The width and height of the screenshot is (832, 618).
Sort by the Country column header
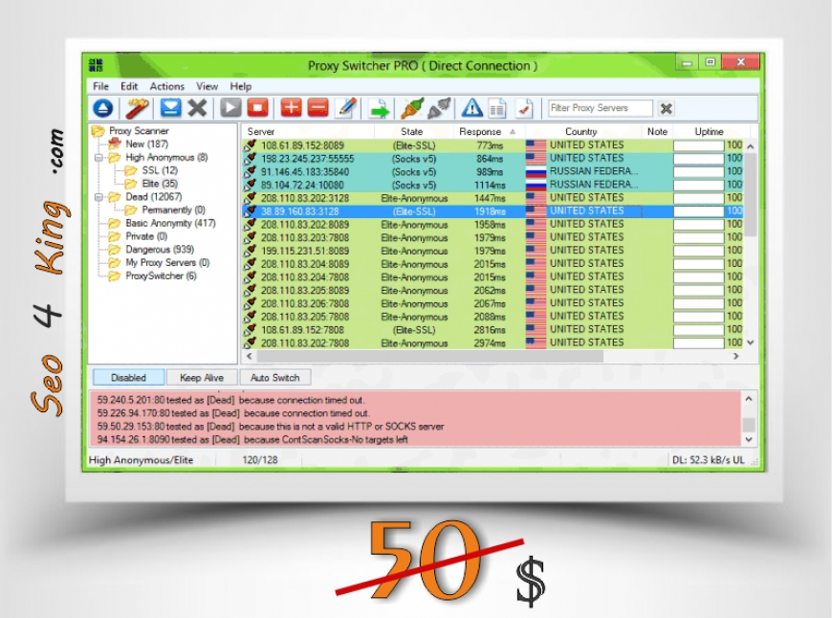(581, 132)
